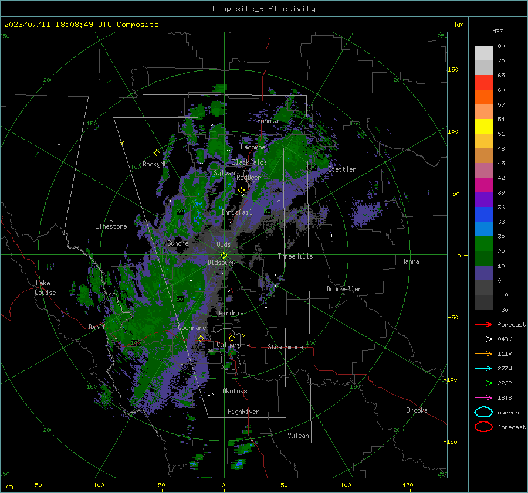
Task: Click the HighRiver label
Action: pos(243,412)
